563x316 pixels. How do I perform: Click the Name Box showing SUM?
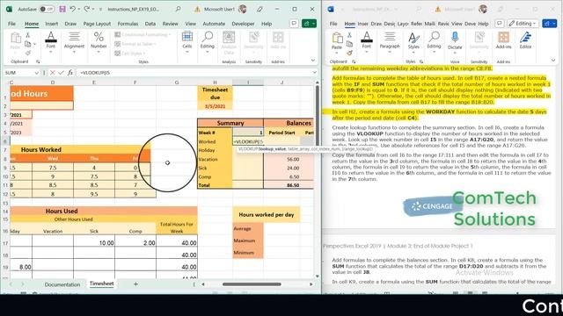pos(18,73)
